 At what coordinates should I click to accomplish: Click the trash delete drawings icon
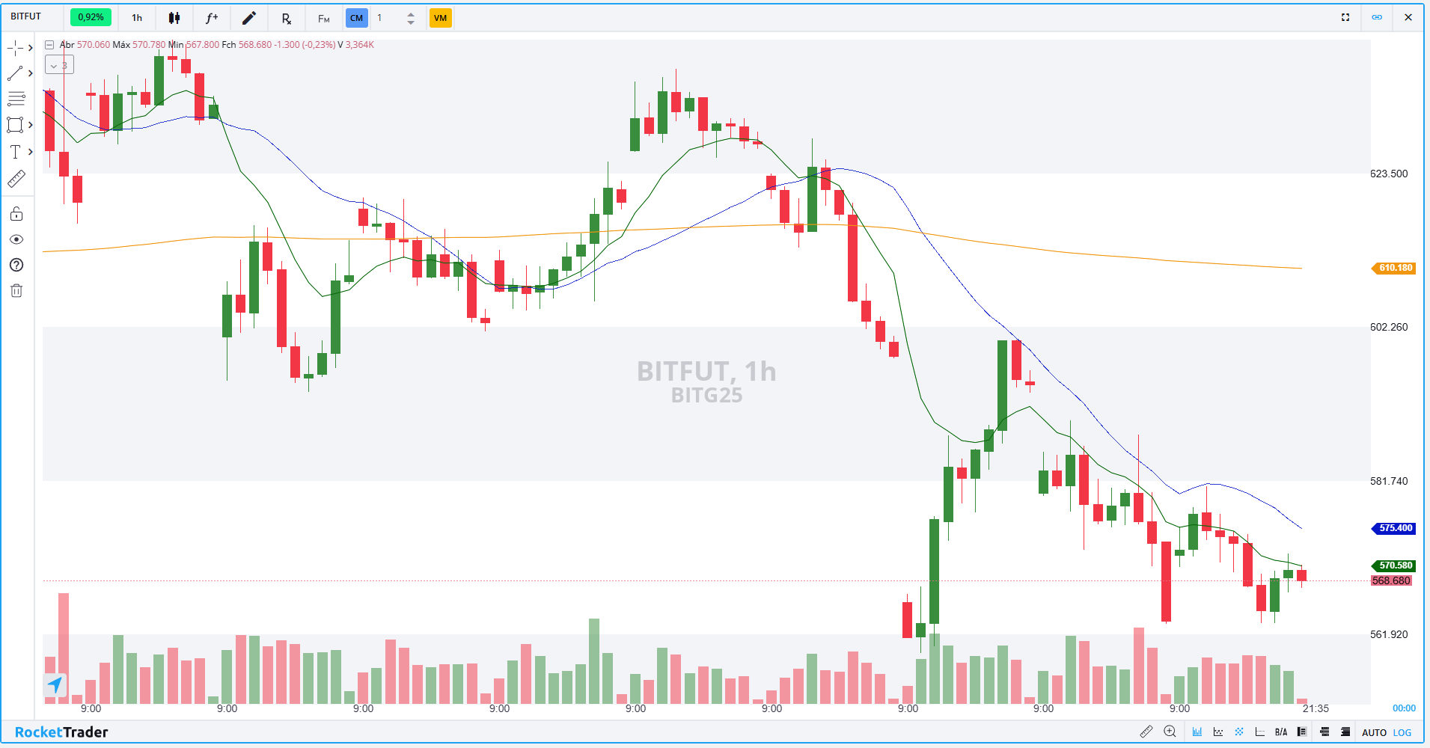click(x=16, y=291)
